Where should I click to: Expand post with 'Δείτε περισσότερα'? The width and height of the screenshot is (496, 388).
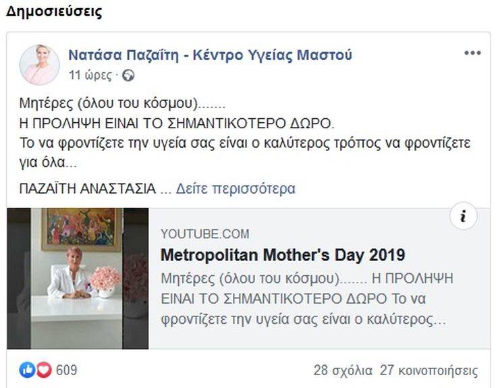236,188
